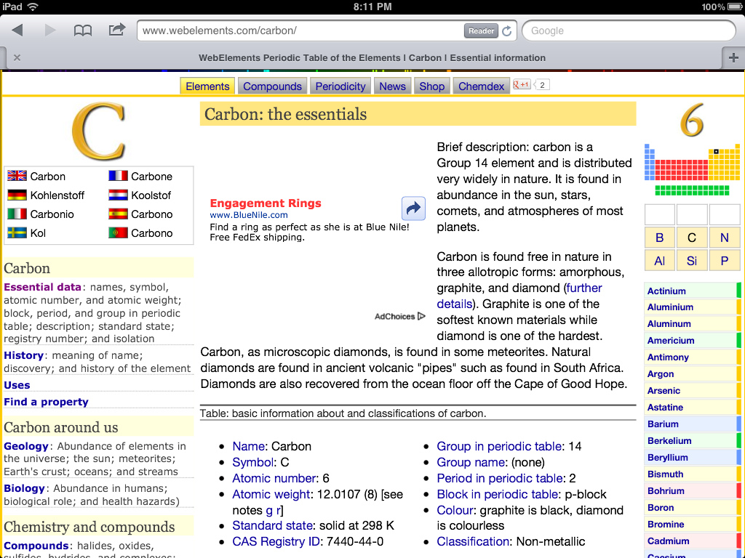Open the Periodicity tab
Screen dimensions: 745x558
coord(340,86)
